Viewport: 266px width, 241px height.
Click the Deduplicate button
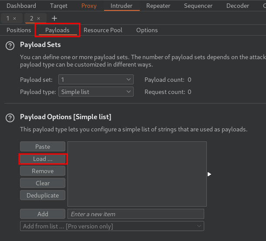(43, 195)
